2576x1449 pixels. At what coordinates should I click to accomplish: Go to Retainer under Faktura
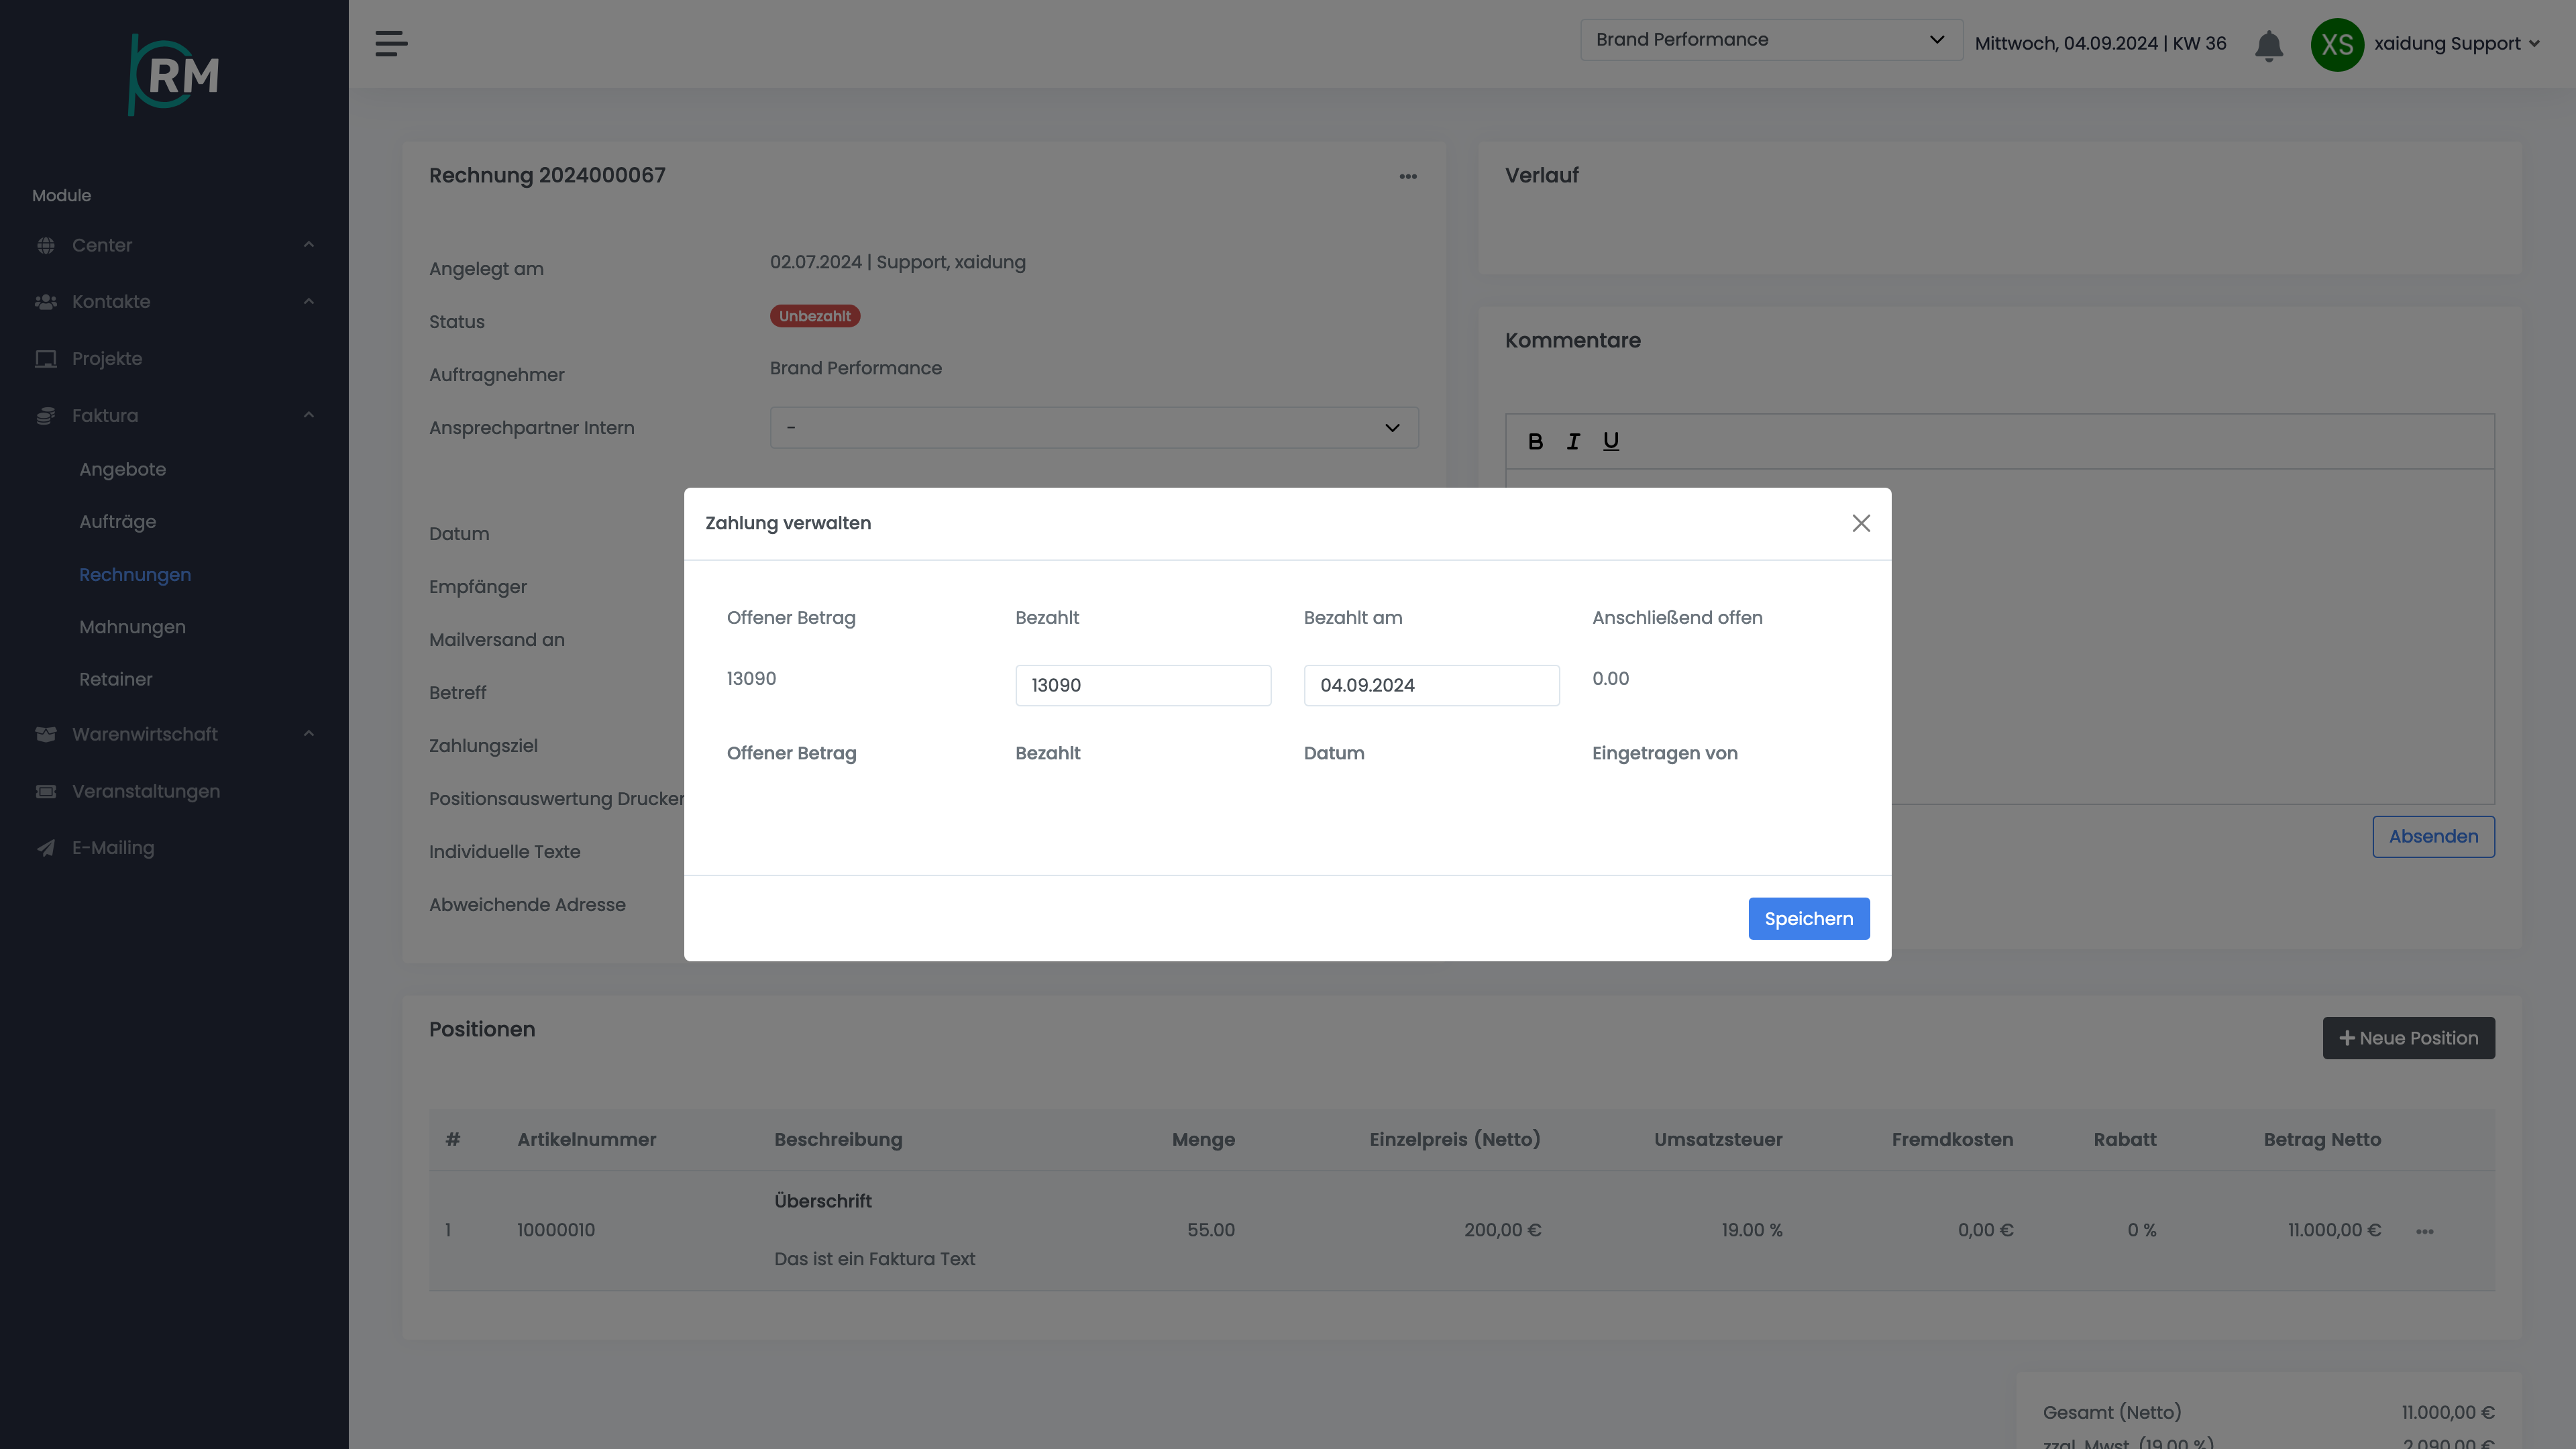pos(116,680)
